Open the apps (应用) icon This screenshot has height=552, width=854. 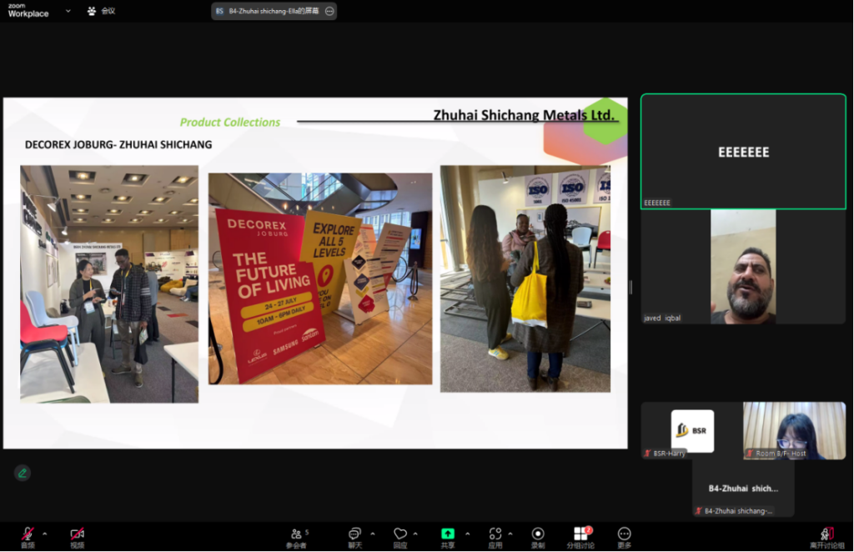pyautogui.click(x=495, y=537)
